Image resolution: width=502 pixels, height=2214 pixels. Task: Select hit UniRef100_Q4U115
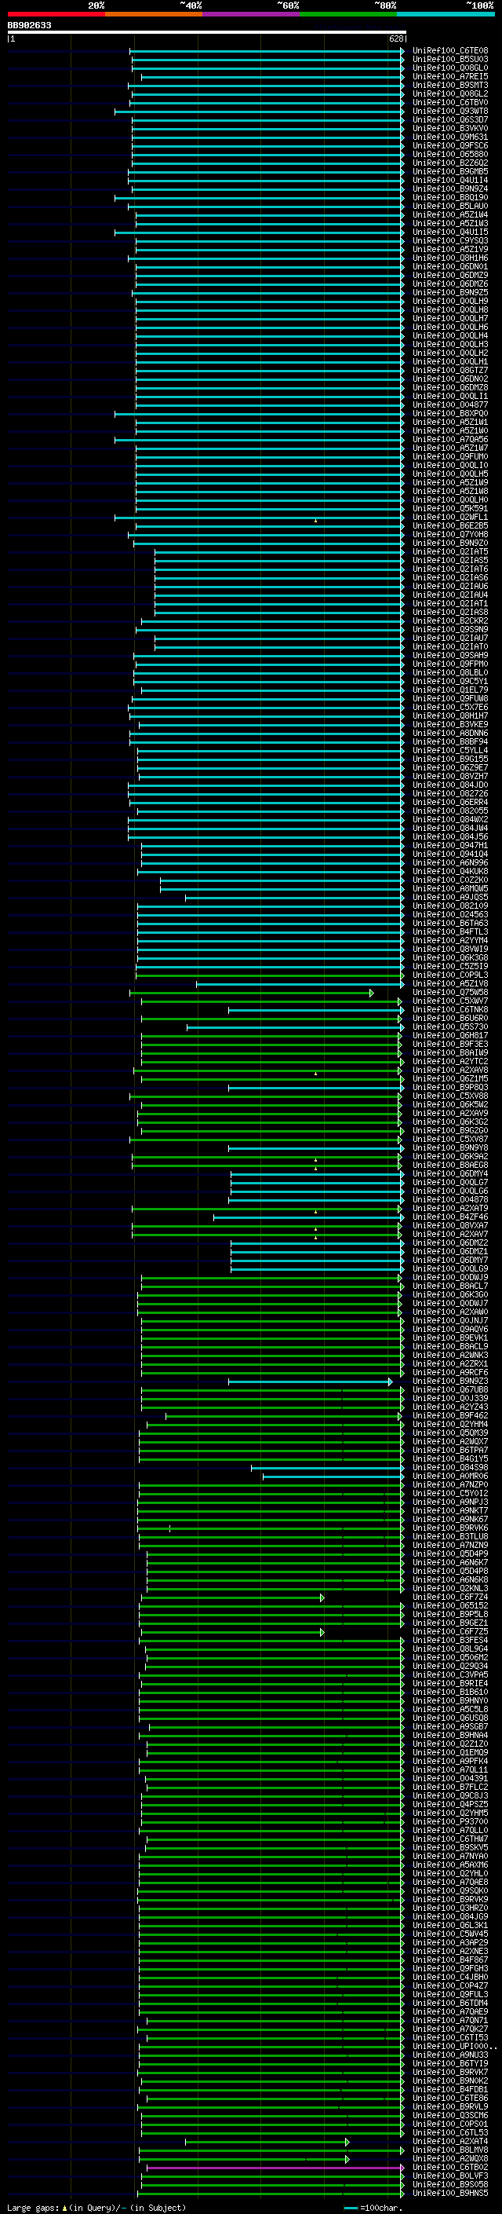[x=450, y=232]
